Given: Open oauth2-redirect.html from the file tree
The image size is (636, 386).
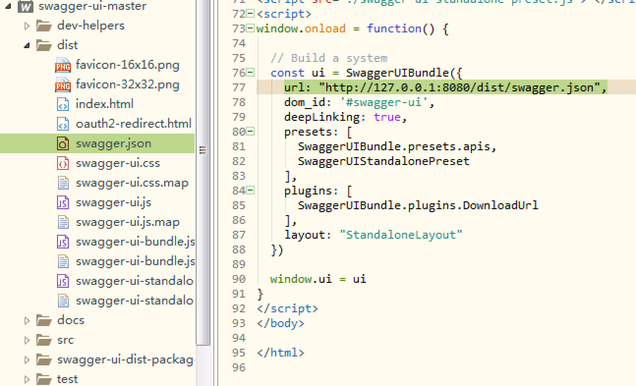Looking at the screenshot, I should click(134, 124).
